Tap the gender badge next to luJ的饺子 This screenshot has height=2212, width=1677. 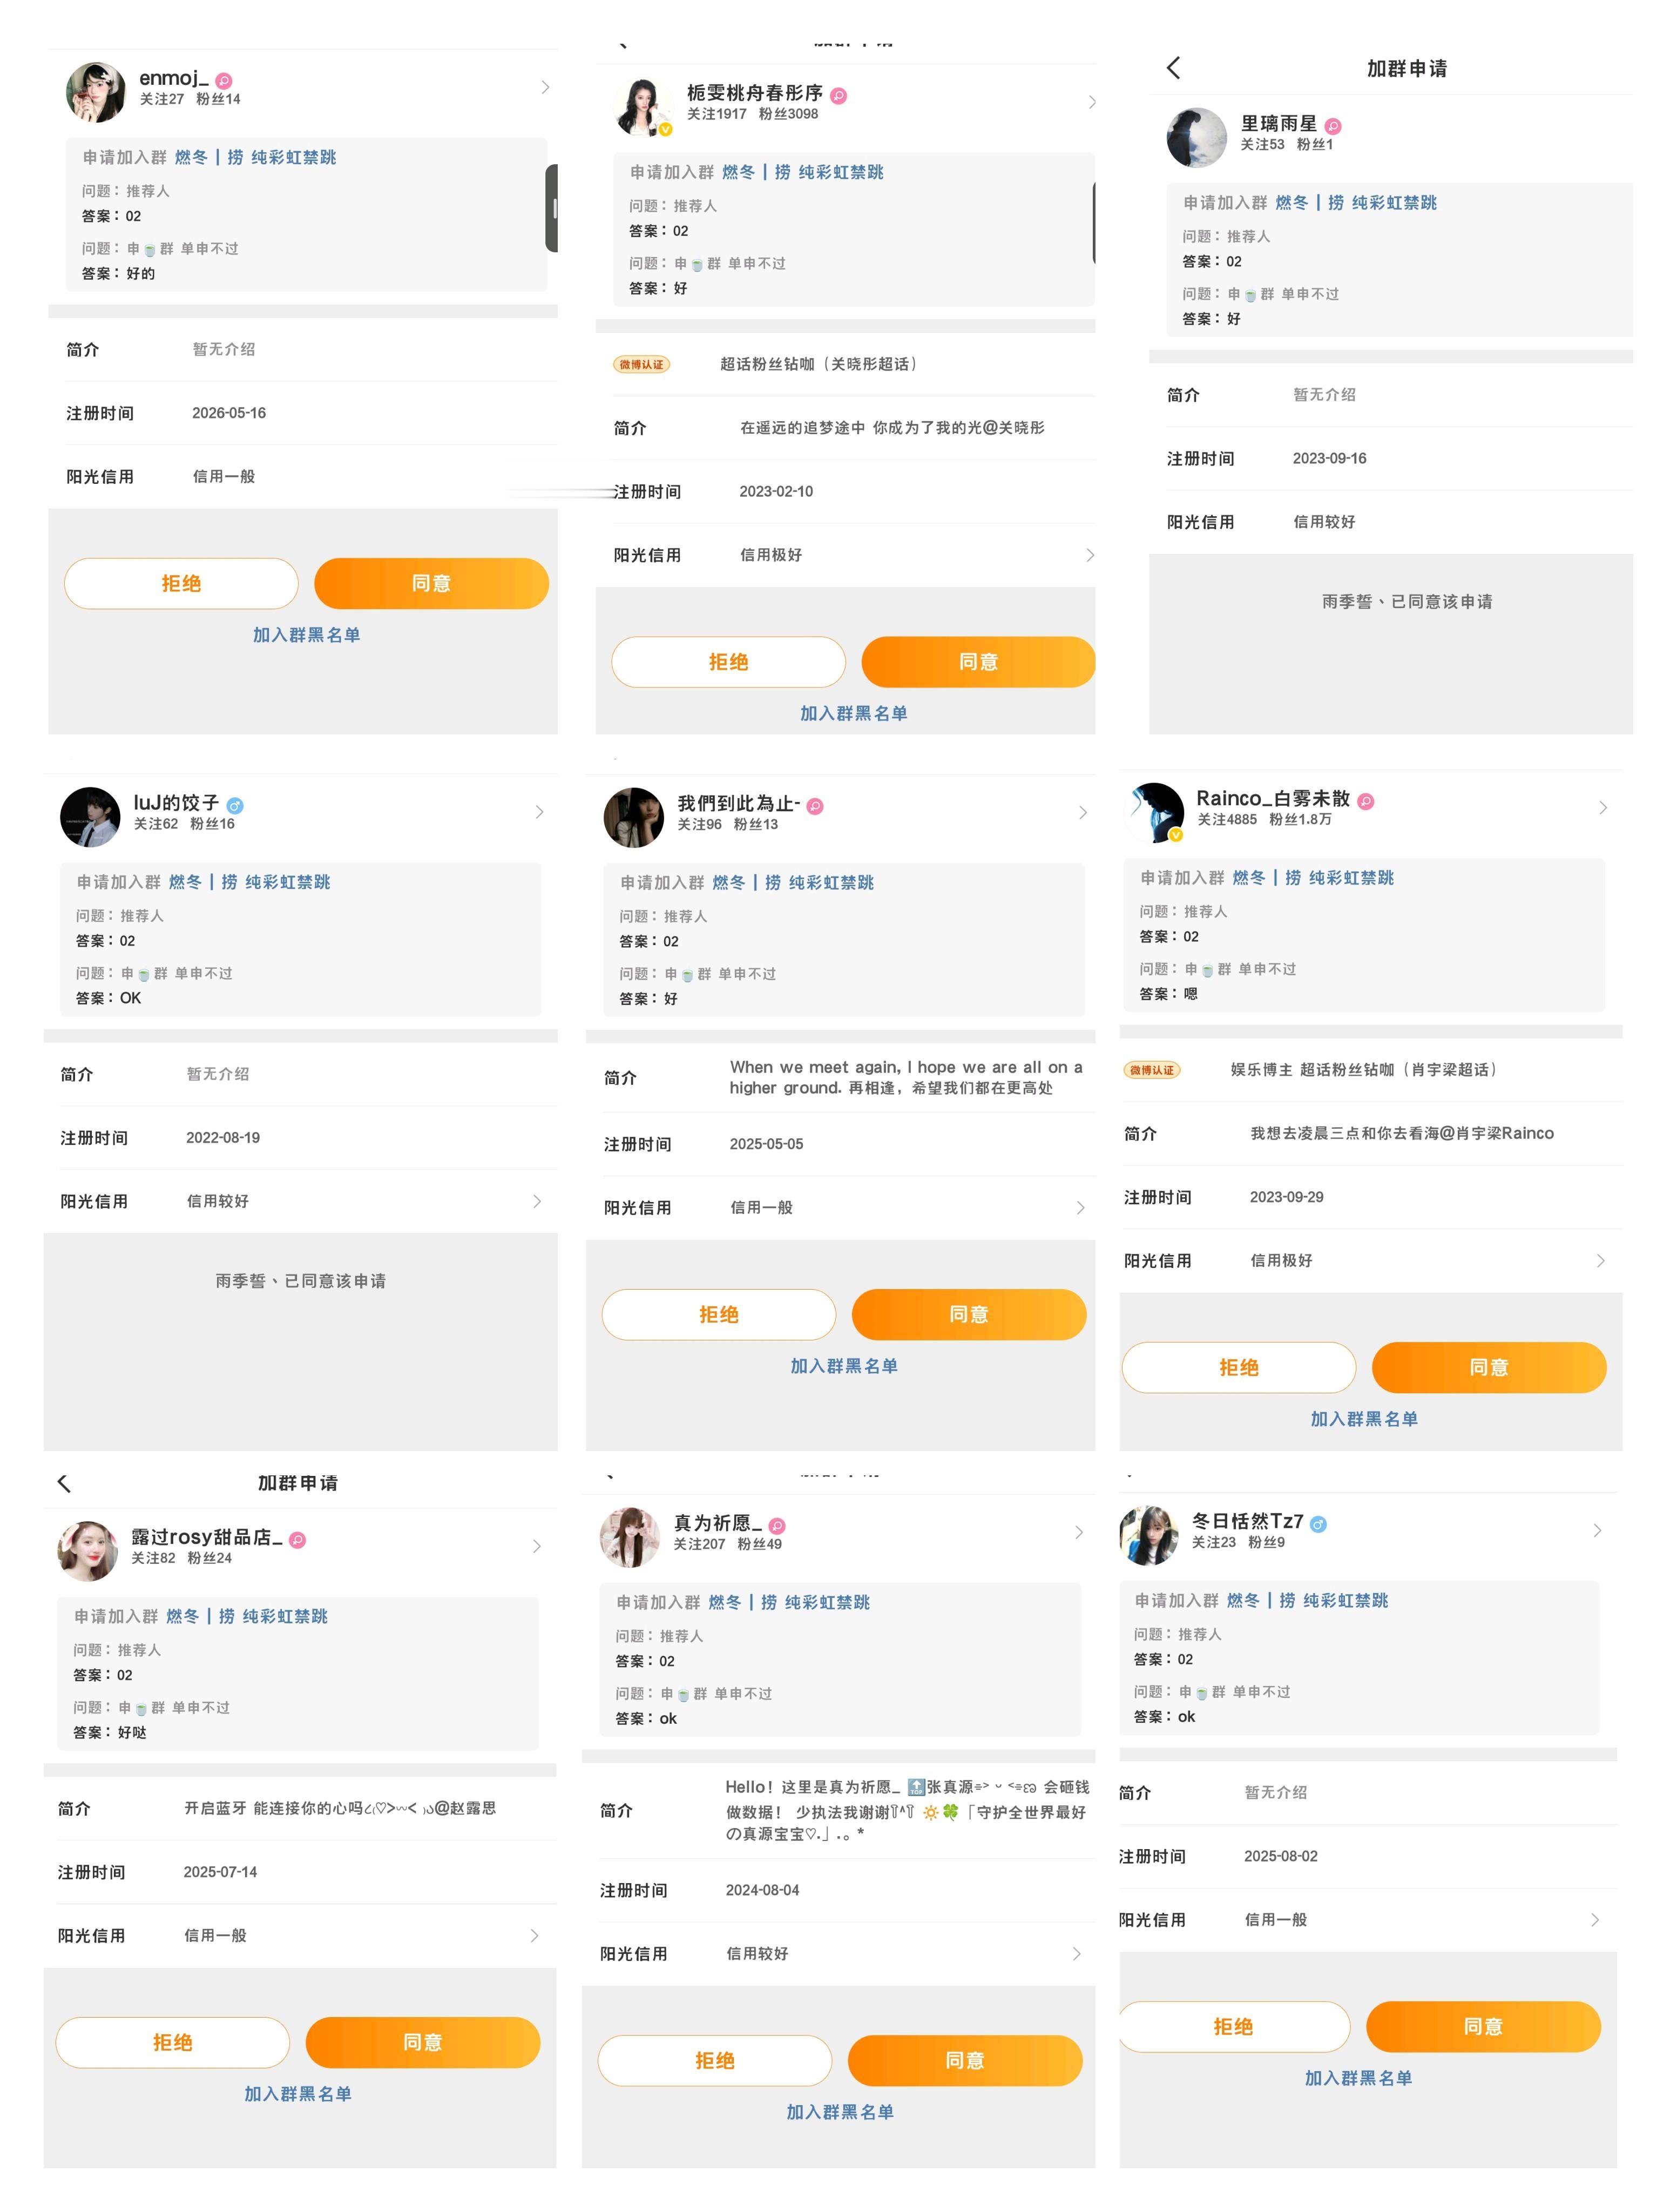(235, 806)
